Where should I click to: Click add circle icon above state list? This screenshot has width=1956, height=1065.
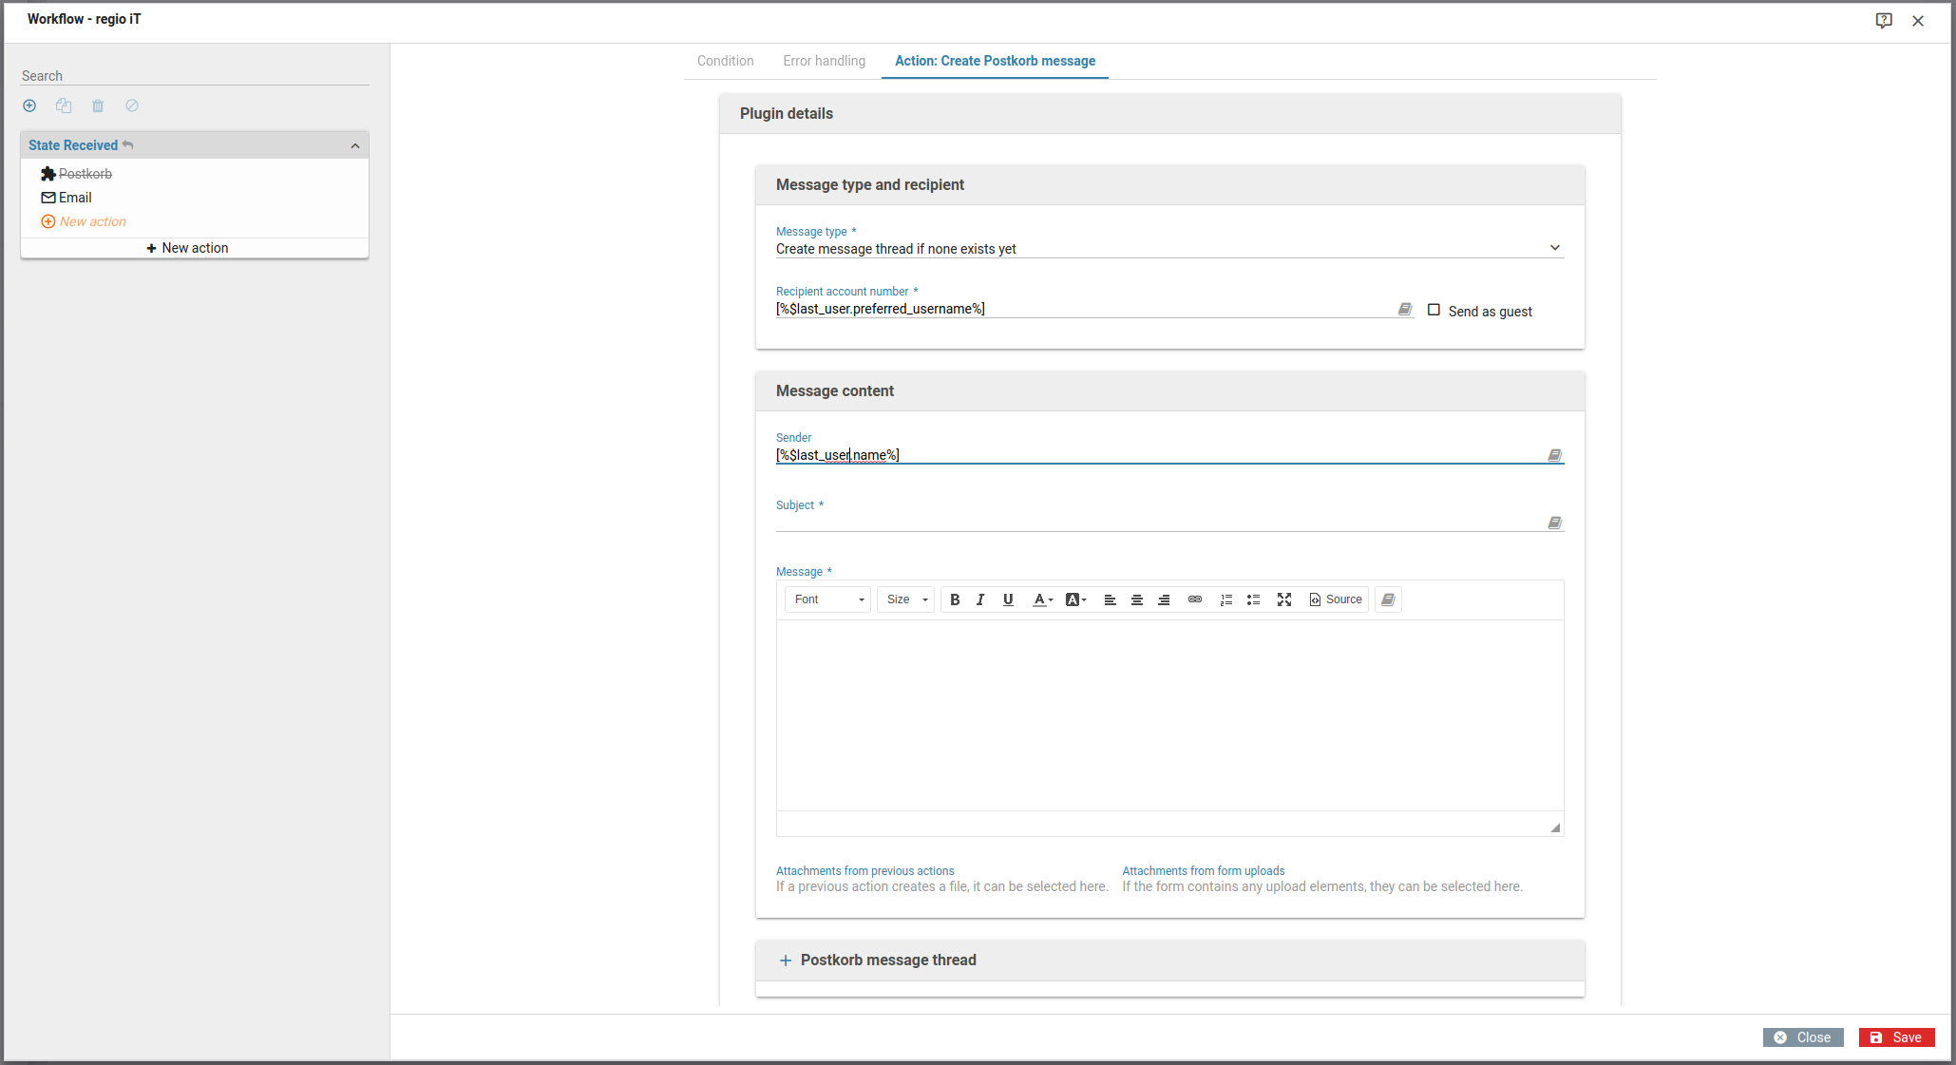click(29, 106)
